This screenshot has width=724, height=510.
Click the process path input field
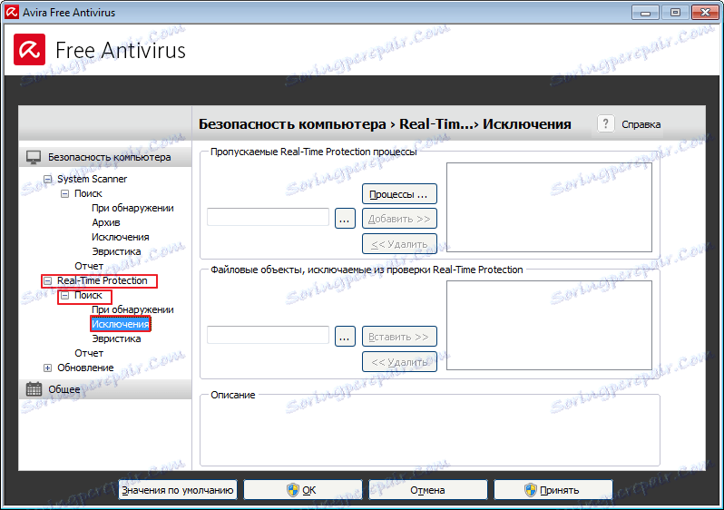coord(268,217)
